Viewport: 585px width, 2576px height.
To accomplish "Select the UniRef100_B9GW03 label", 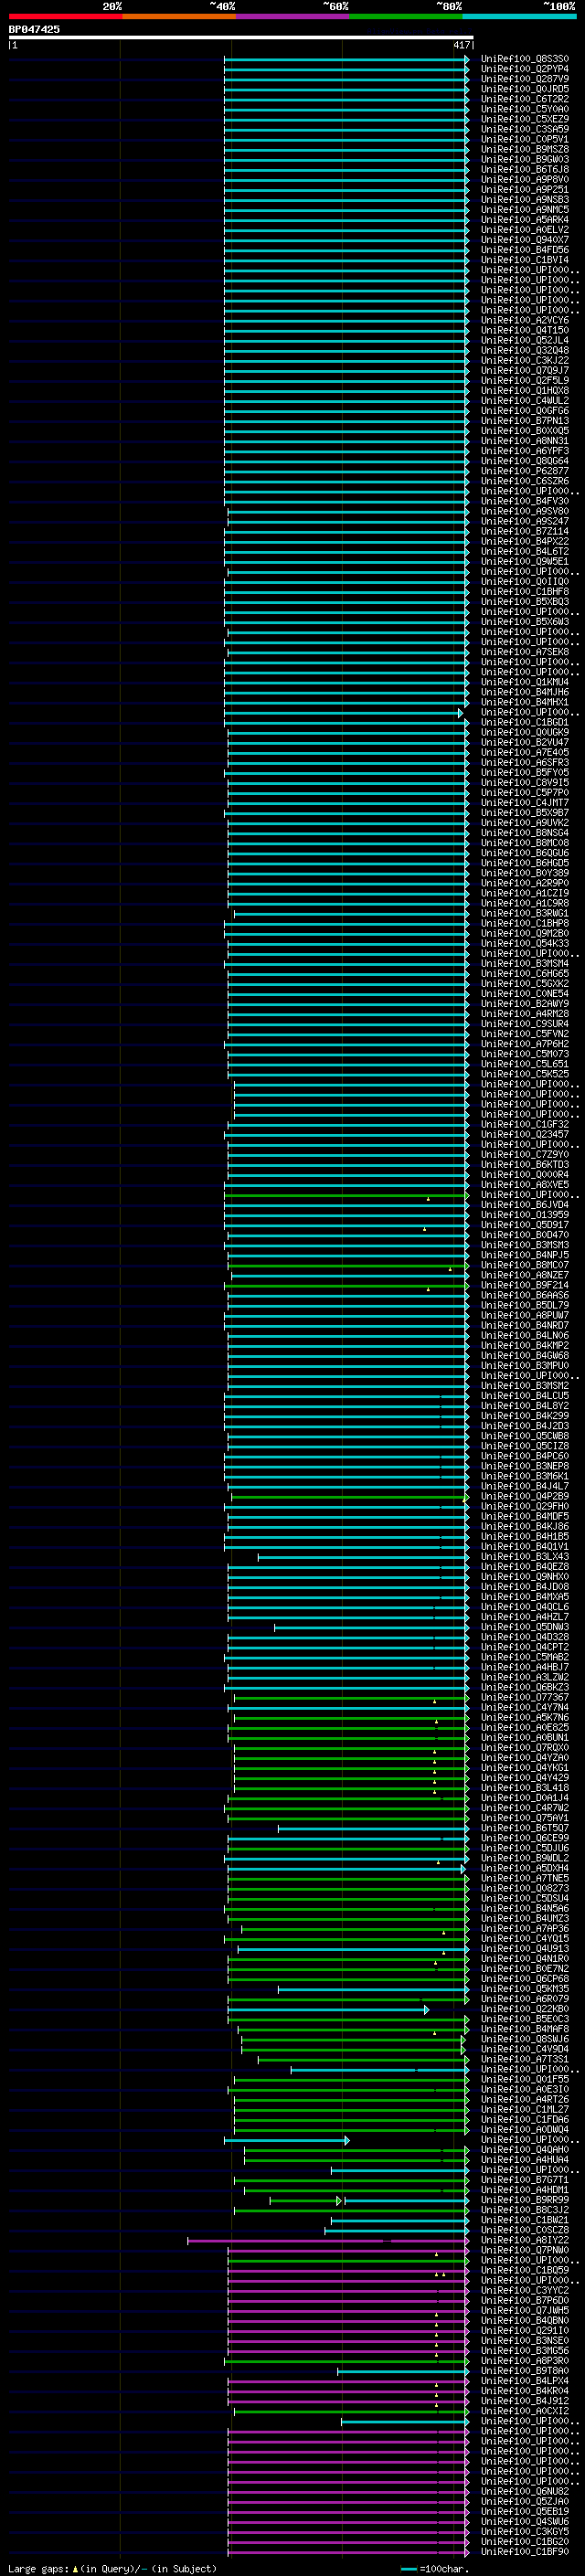I will [524, 159].
